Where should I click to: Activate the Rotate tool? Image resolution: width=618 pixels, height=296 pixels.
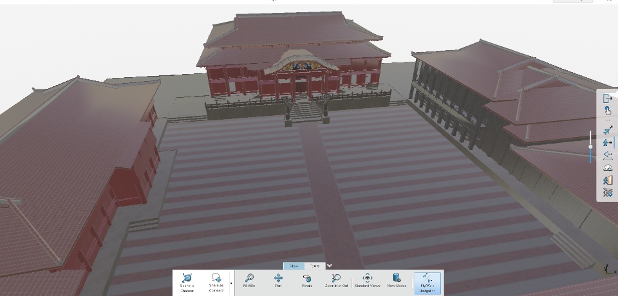point(307,281)
